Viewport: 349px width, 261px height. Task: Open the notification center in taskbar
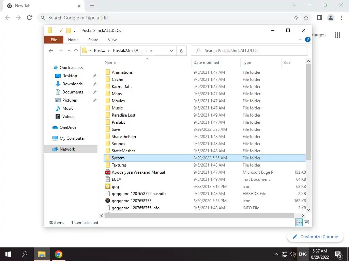tap(338, 254)
